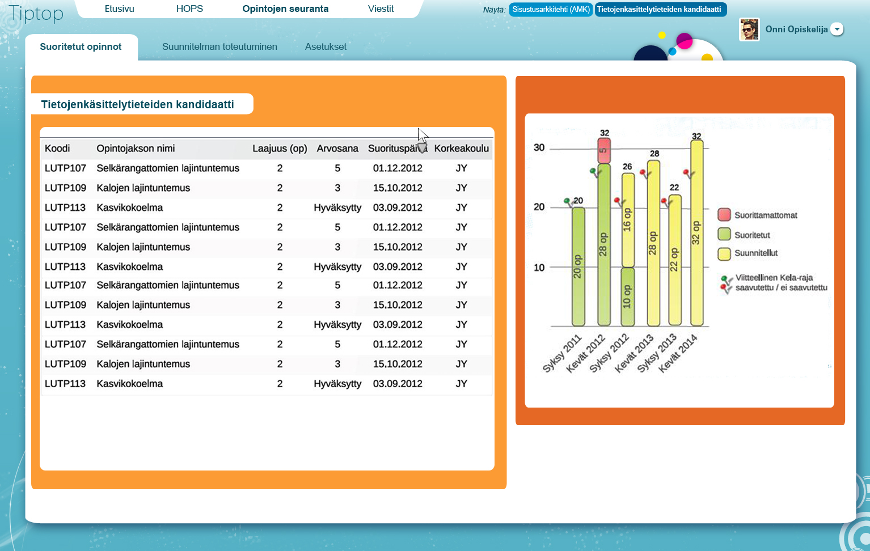Screen dimensions: 870x551
Task: Click the red 5 op unfinished segment in Kevät 2012
Action: (604, 151)
